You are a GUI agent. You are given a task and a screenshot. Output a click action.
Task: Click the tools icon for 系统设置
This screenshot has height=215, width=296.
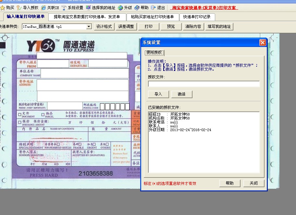(x=64, y=8)
